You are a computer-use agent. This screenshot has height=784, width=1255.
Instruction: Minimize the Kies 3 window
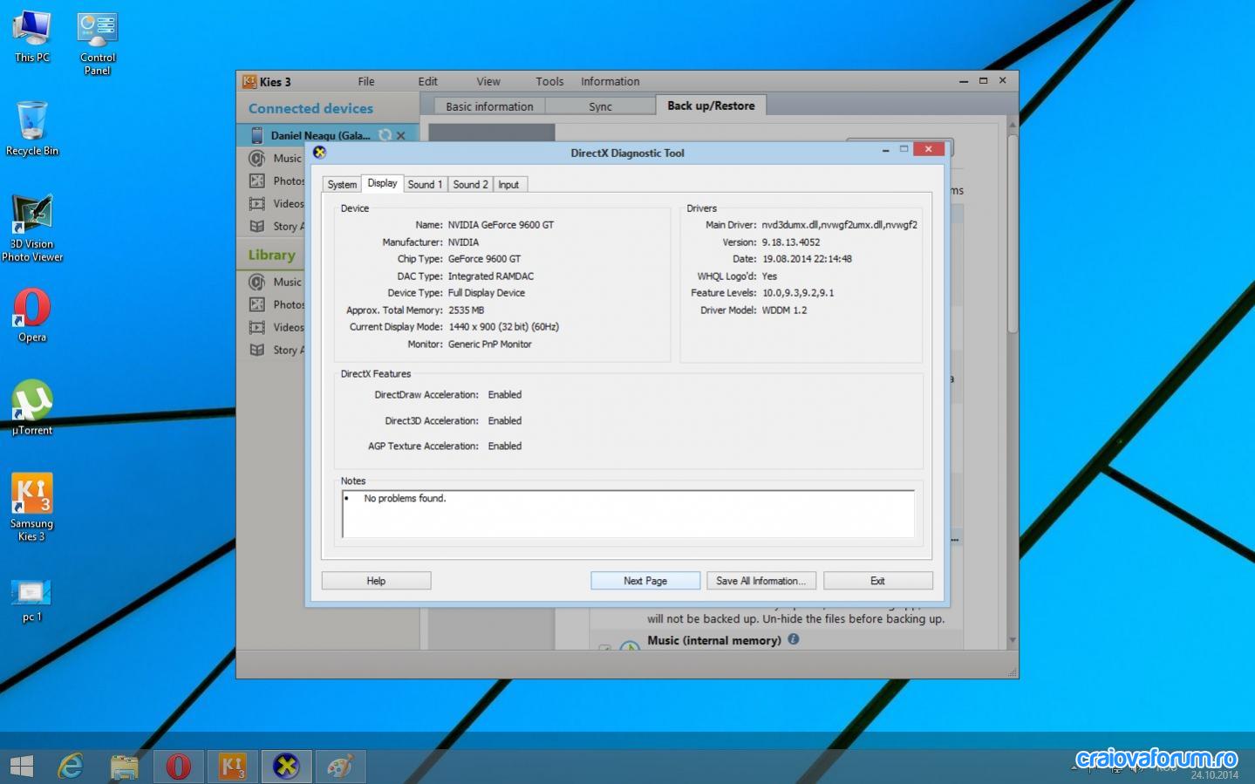pos(963,81)
